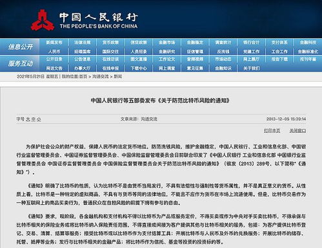Image resolution: width=322 pixels, height=248 pixels.
Task: Click the 打印本页 print page link
Action: [x=272, y=130]
